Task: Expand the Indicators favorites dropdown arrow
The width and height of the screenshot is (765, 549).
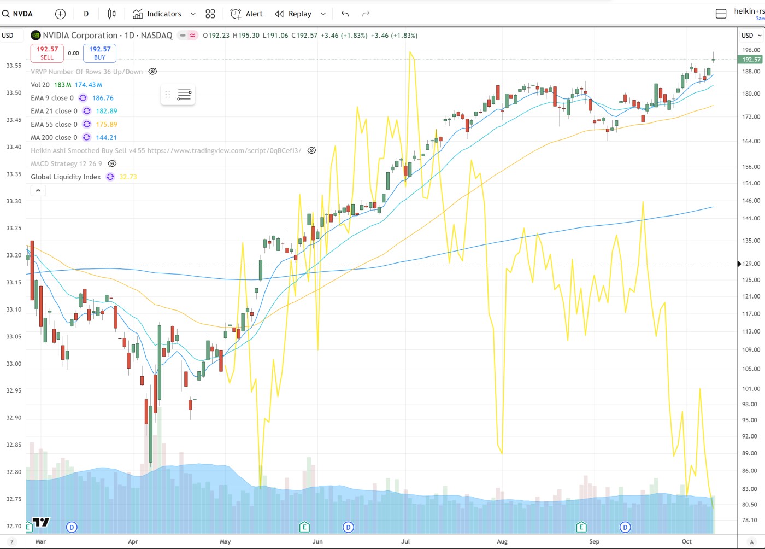Action: [x=193, y=14]
